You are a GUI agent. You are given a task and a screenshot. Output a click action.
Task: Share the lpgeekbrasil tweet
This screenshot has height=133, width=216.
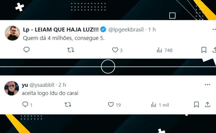click(214, 50)
